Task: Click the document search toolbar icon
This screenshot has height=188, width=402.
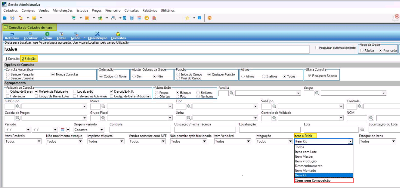Action: coord(154,18)
